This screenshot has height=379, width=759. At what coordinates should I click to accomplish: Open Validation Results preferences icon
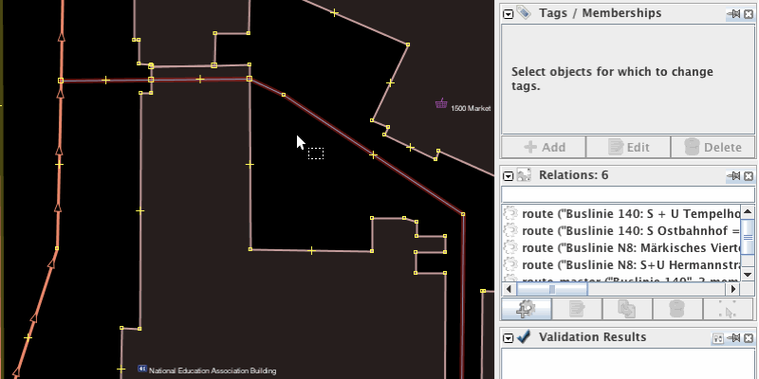pyautogui.click(x=718, y=338)
